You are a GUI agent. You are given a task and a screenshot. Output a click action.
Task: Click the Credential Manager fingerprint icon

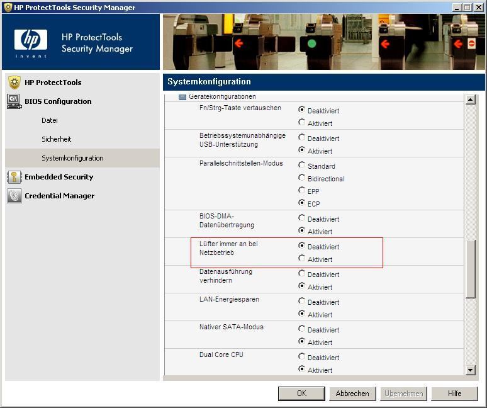click(14, 196)
